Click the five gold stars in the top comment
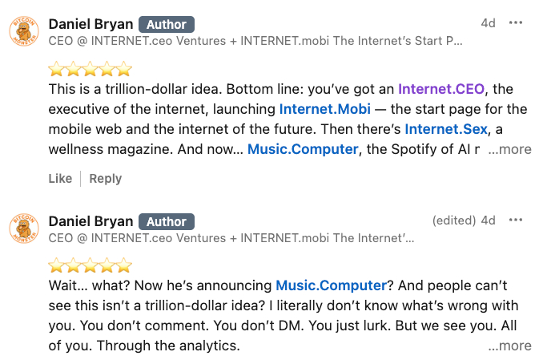 (x=90, y=69)
